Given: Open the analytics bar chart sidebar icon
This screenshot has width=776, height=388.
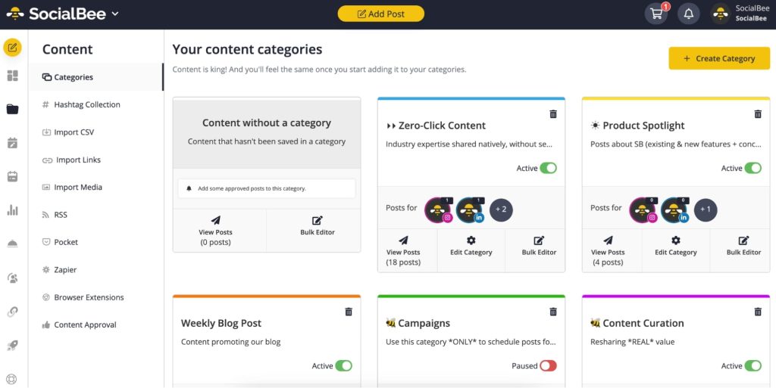Looking at the screenshot, I should pyautogui.click(x=12, y=210).
